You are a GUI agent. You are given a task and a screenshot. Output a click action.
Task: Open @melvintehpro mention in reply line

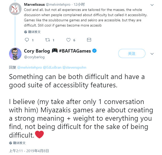point(29,67)
